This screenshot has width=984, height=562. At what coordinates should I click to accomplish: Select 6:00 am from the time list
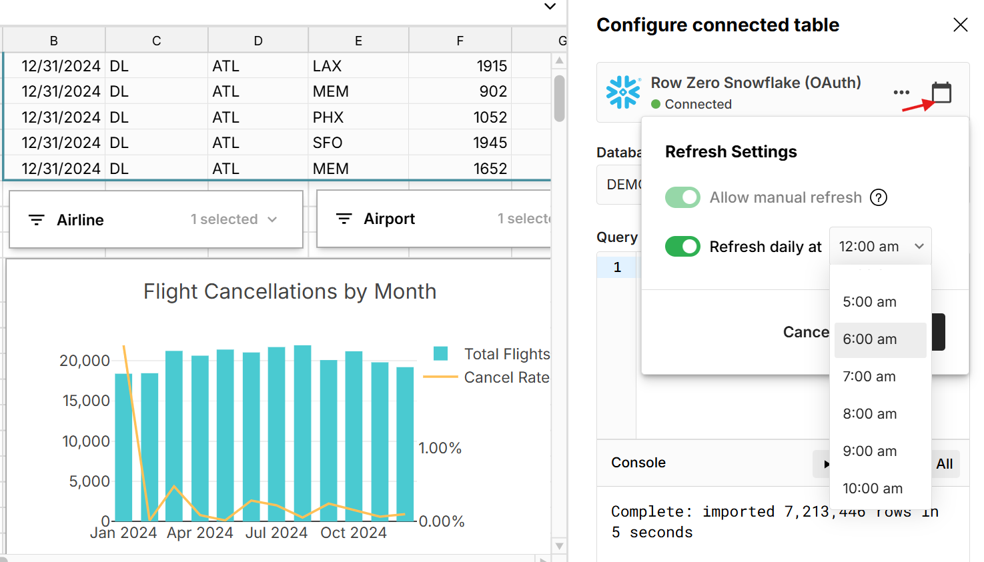click(x=869, y=339)
